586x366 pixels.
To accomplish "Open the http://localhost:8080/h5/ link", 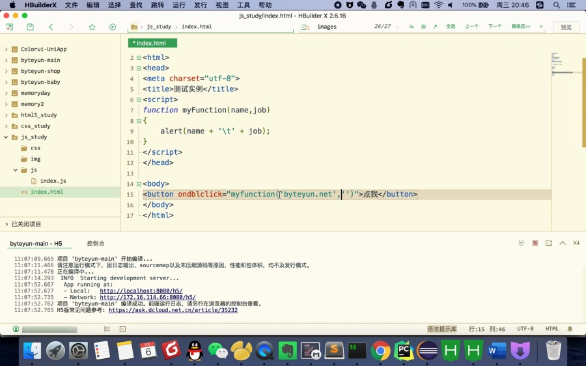I will click(x=141, y=291).
